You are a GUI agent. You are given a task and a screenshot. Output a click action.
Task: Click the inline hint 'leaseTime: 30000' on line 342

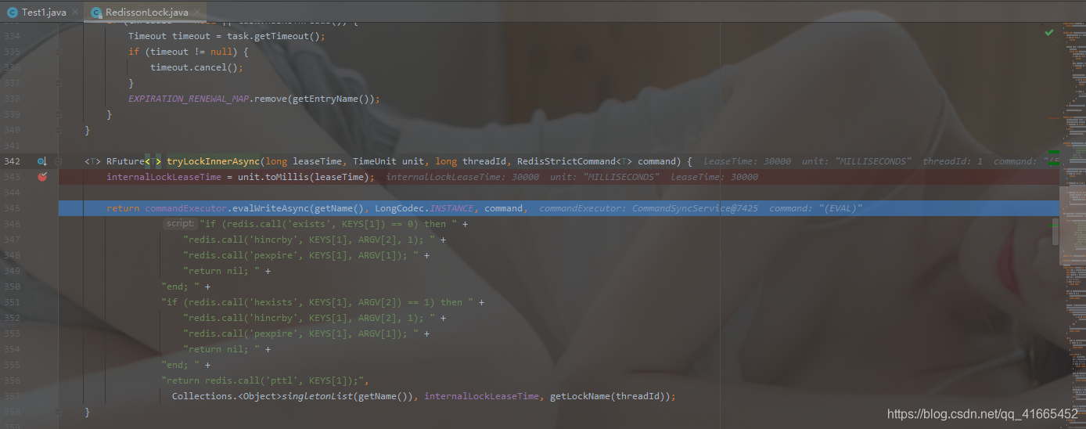(747, 161)
